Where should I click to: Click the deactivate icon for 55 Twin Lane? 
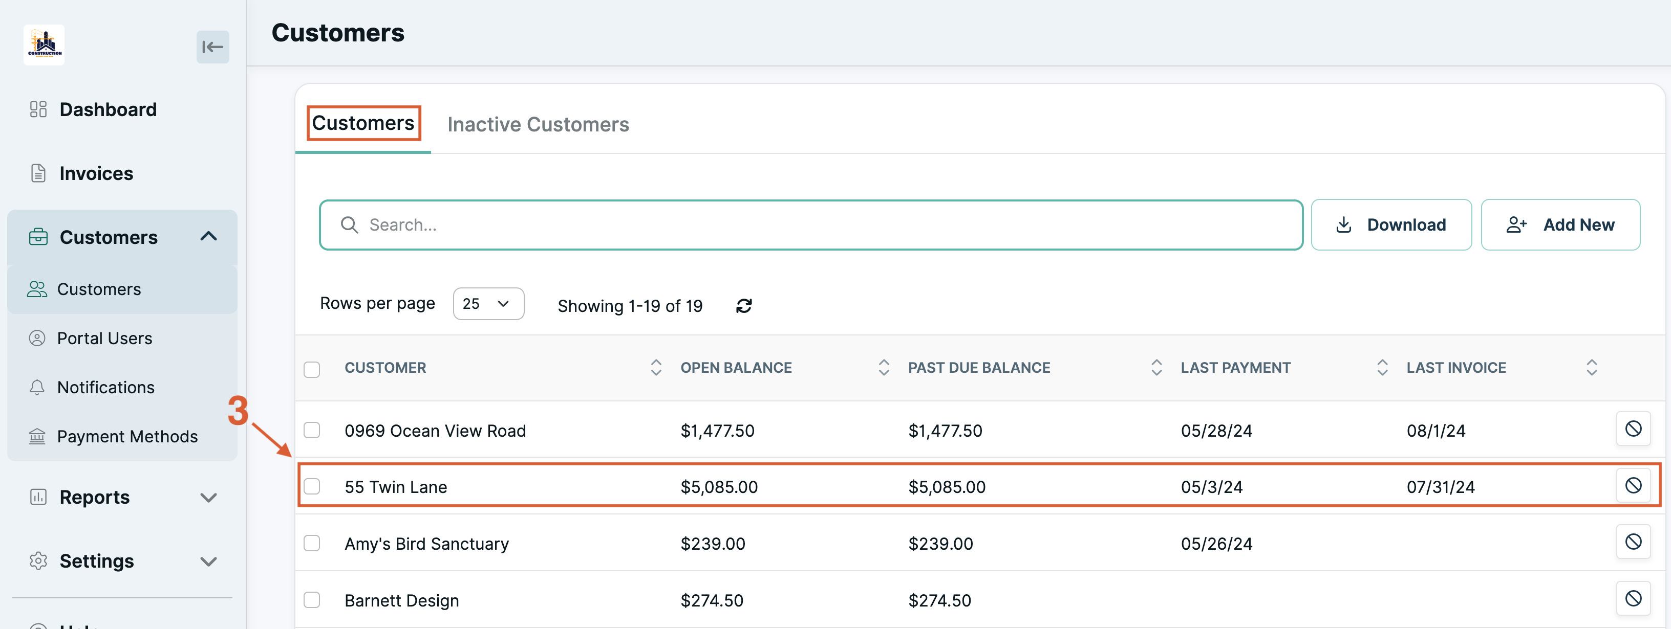pyautogui.click(x=1633, y=485)
